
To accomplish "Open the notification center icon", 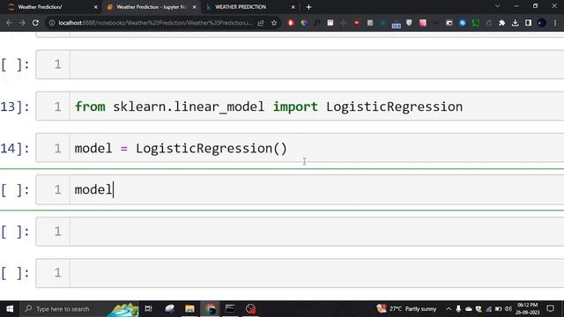I will [x=550, y=309].
